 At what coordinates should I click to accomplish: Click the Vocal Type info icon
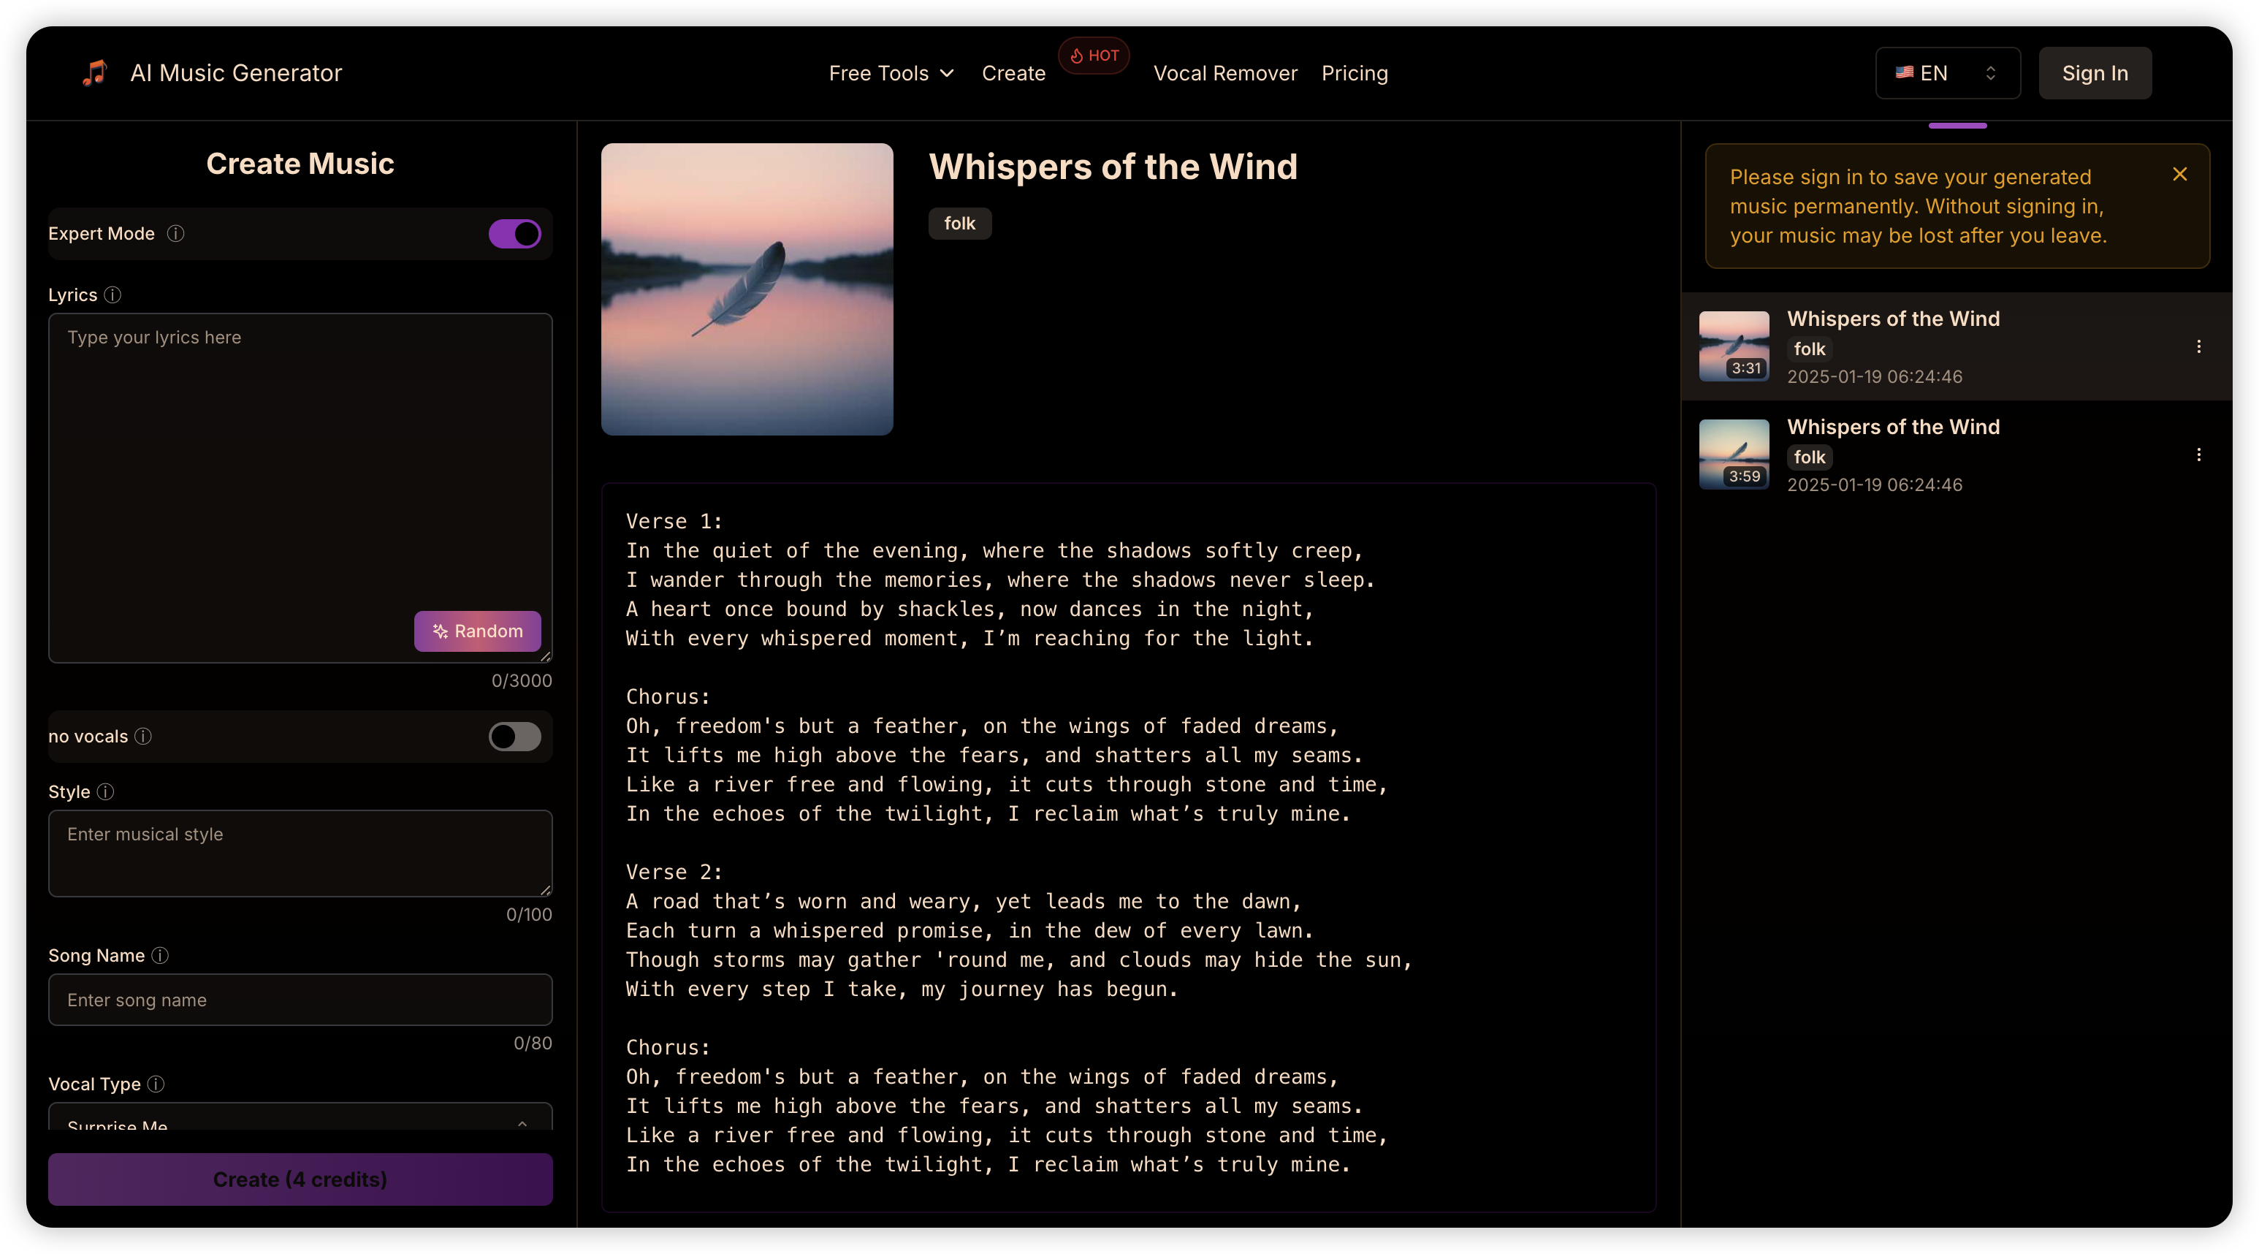point(156,1084)
